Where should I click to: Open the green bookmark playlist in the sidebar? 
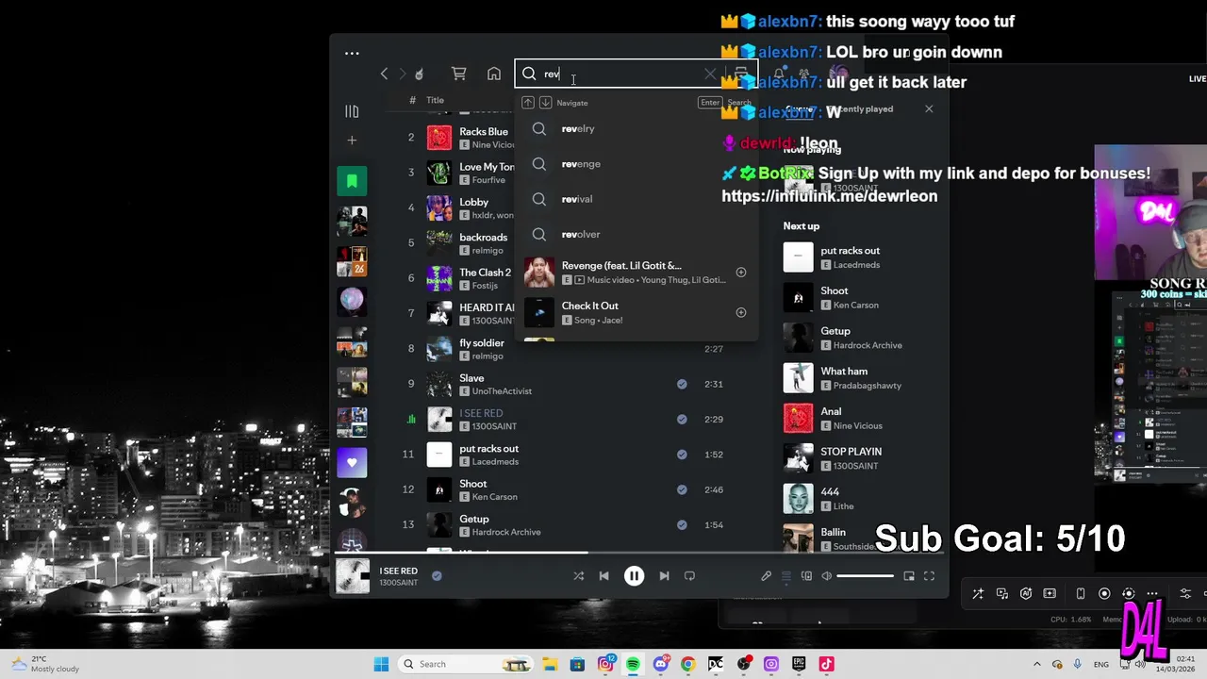(x=352, y=181)
